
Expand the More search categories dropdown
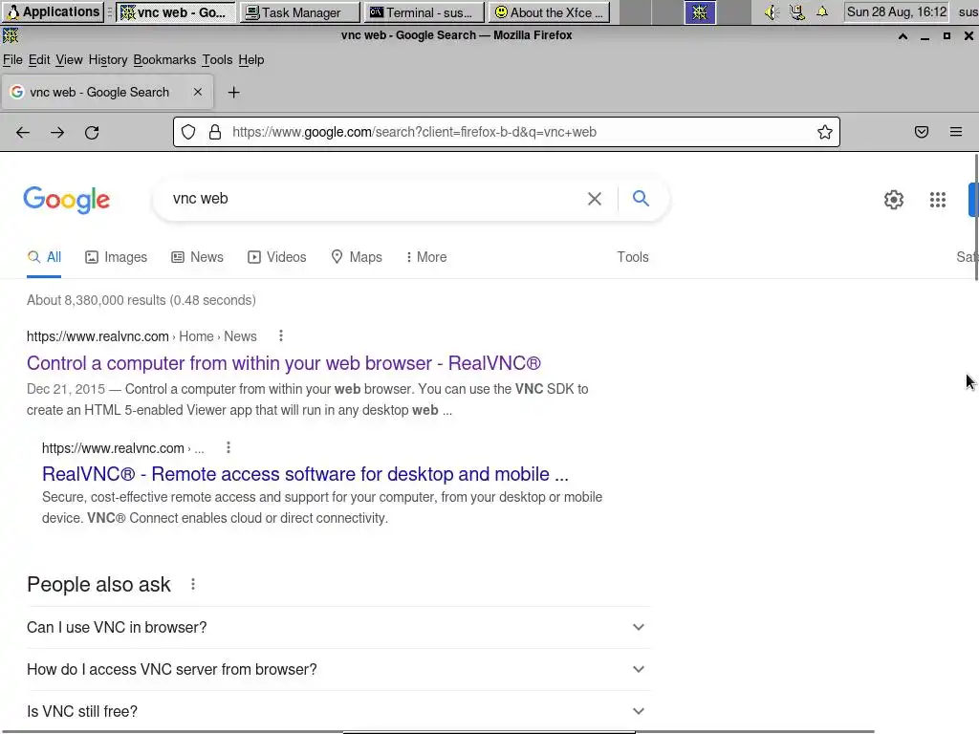coord(426,257)
